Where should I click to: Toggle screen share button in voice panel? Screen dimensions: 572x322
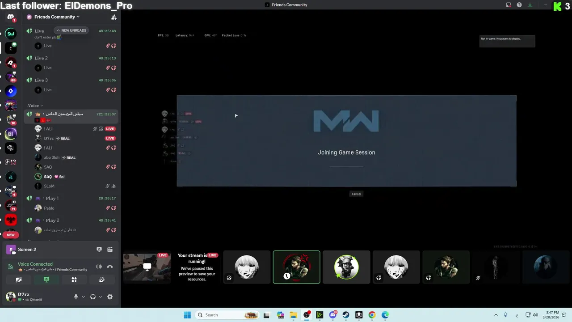point(46,280)
